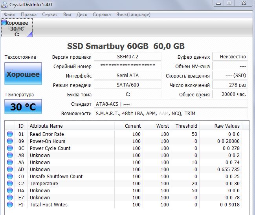
Task: Open the Вид menu
Action: pos(67,14)
